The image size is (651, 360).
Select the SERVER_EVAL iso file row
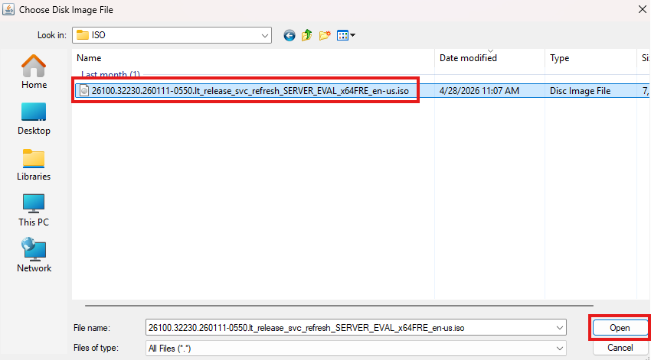[x=361, y=91]
